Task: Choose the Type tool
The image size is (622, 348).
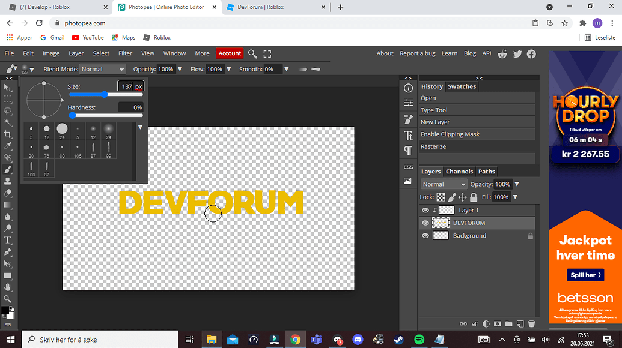Action: pyautogui.click(x=8, y=239)
